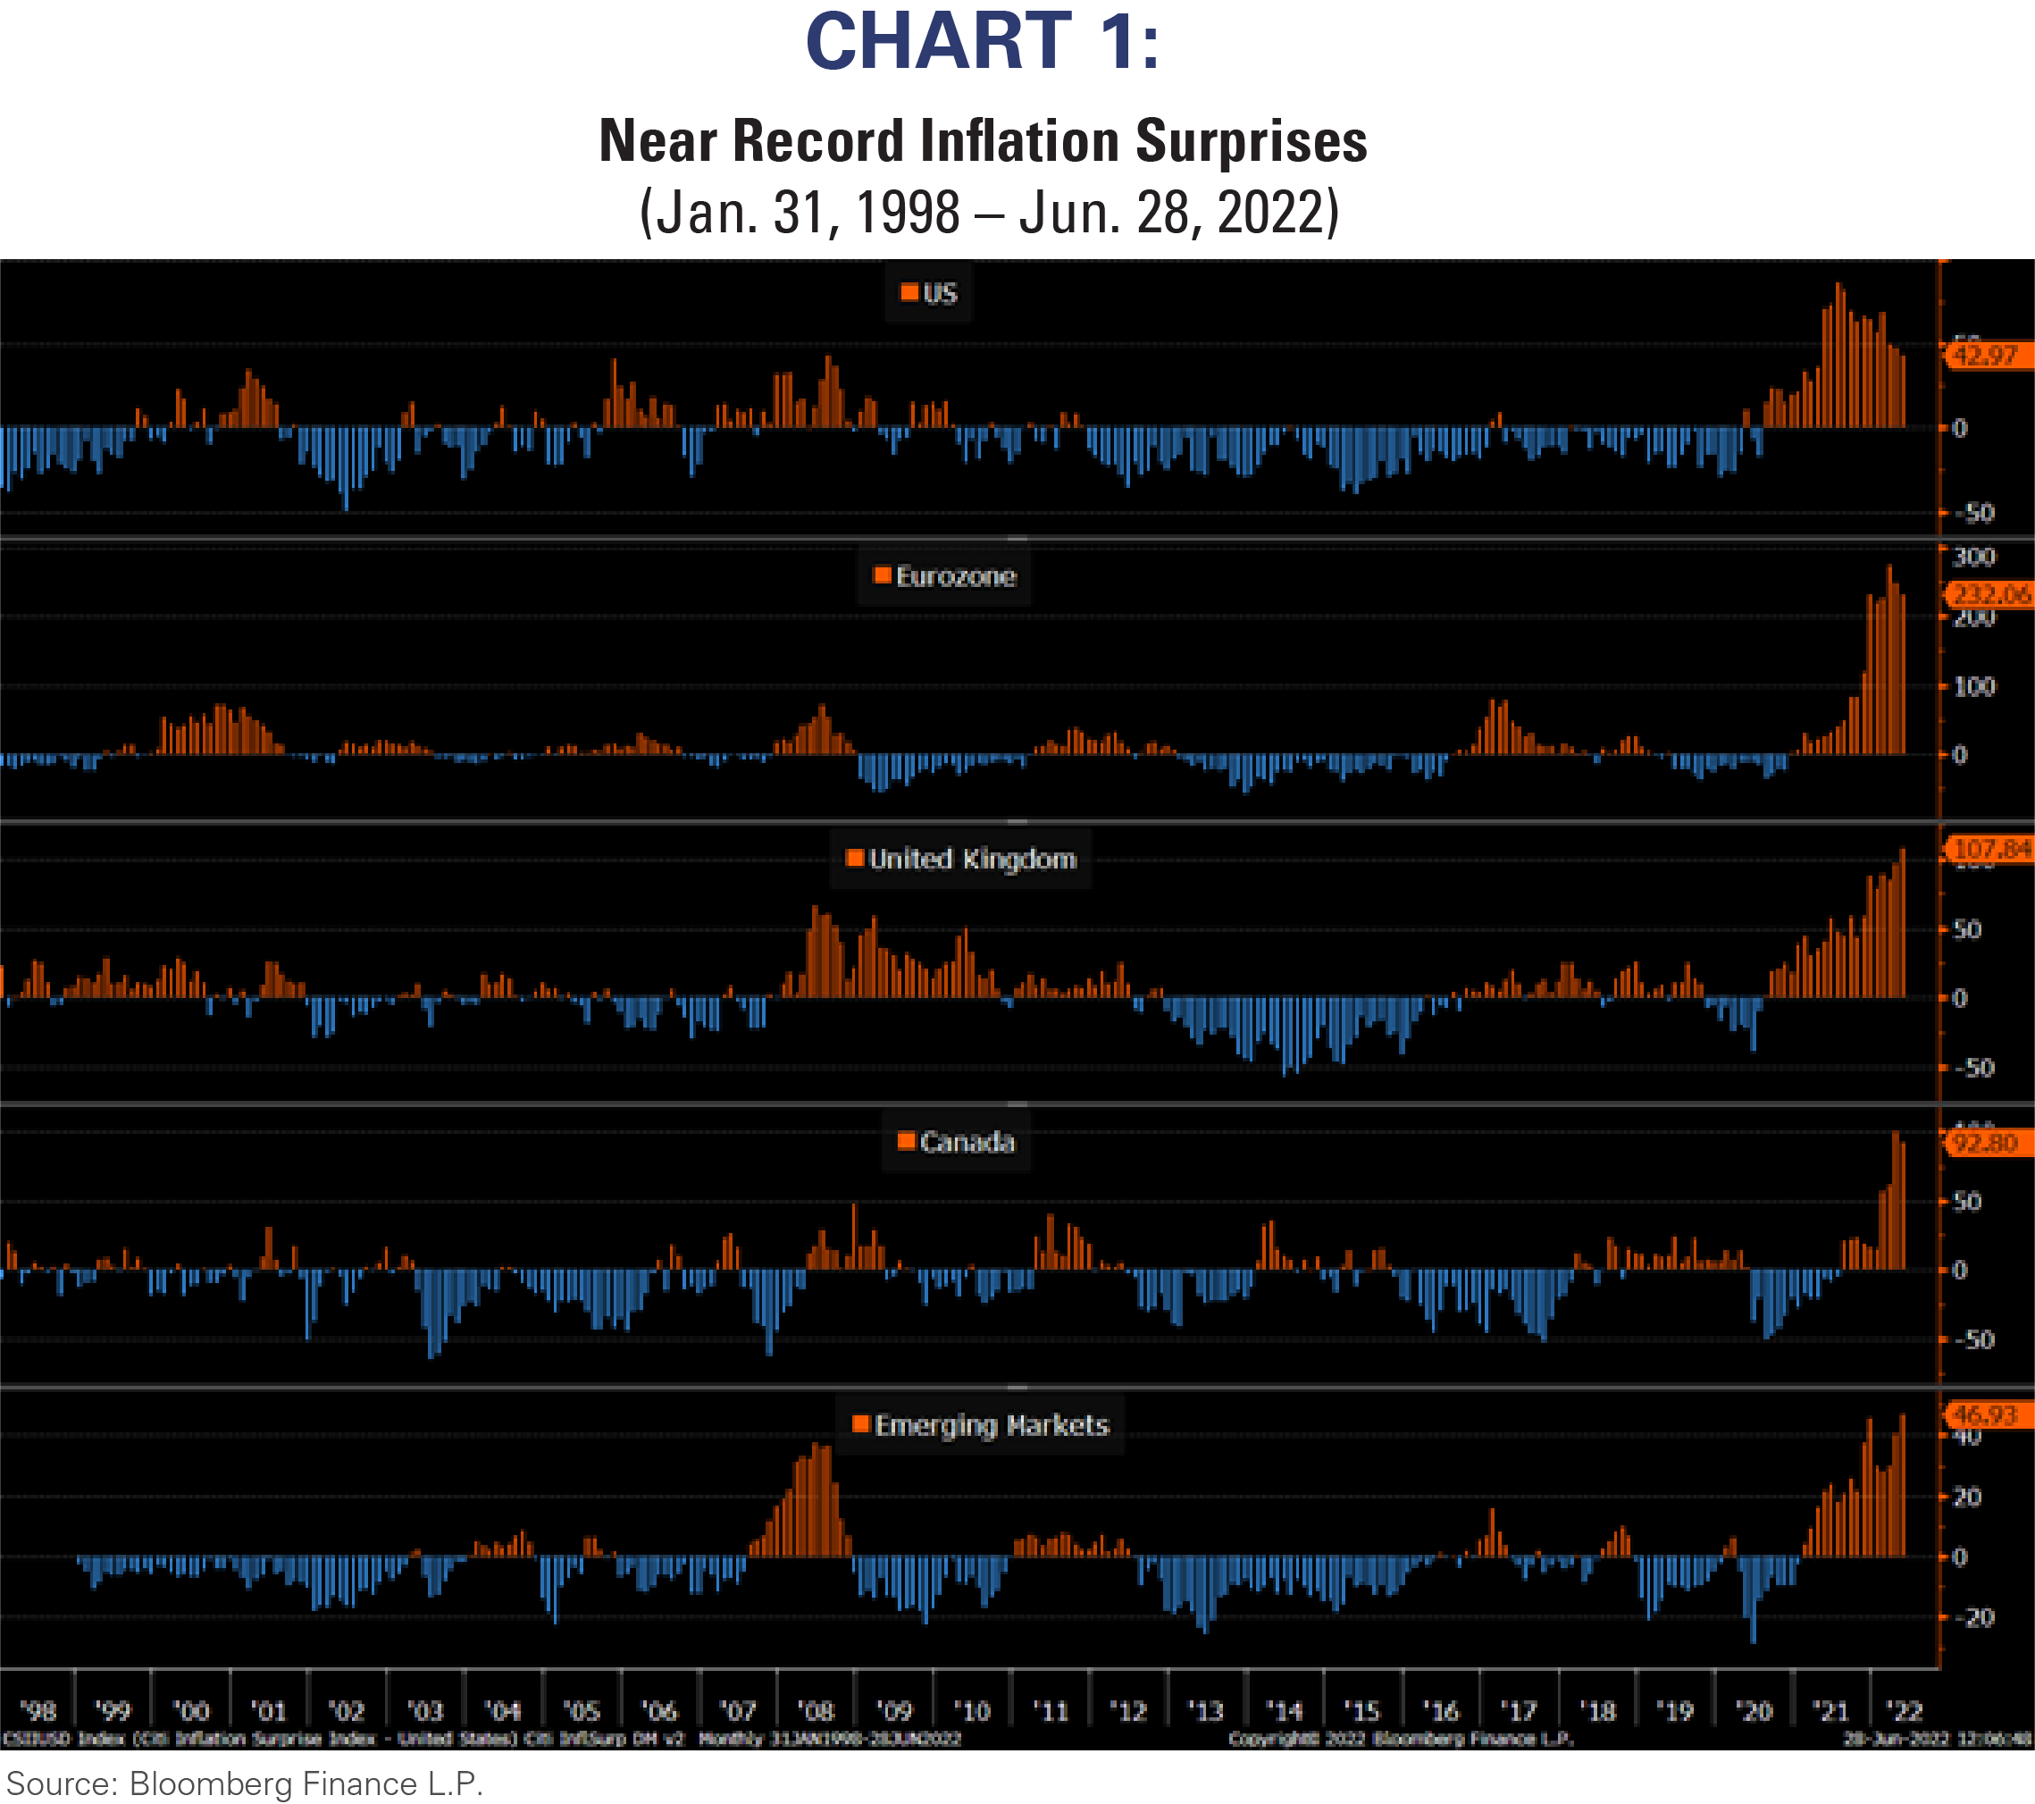Click the United Kingdom value label 107.84
2035x1804 pixels.
1990,849
